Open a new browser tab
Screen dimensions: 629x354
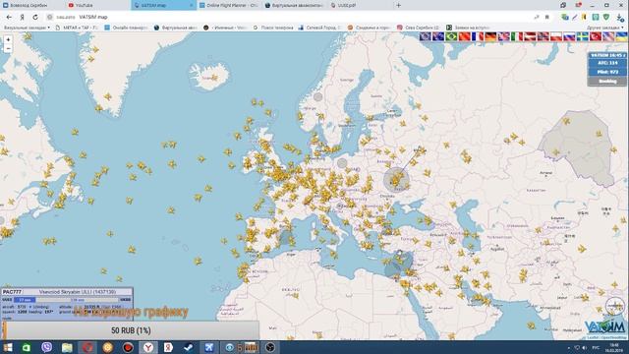(x=398, y=5)
